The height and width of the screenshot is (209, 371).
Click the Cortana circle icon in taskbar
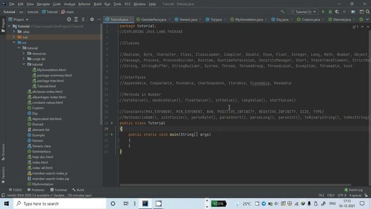click(113, 204)
